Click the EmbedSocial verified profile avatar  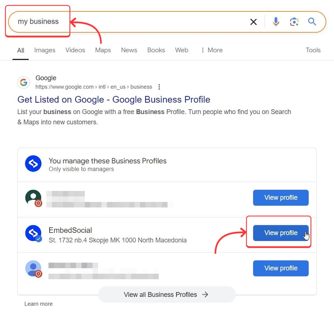33,233
